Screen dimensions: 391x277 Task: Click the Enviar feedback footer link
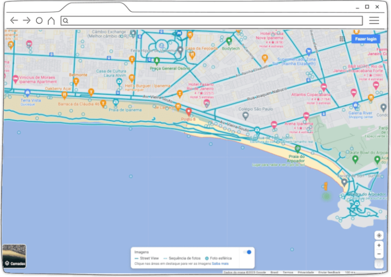tap(329, 272)
